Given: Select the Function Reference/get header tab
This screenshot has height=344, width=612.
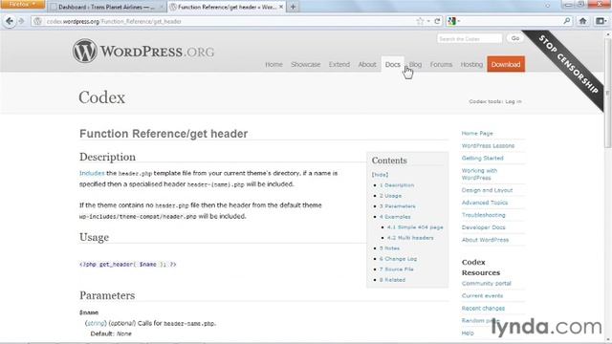Looking at the screenshot, I should click(227, 7).
